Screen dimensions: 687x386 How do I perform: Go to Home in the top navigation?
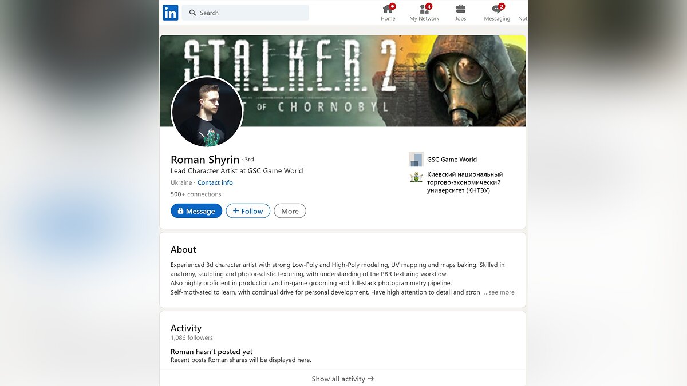[388, 13]
